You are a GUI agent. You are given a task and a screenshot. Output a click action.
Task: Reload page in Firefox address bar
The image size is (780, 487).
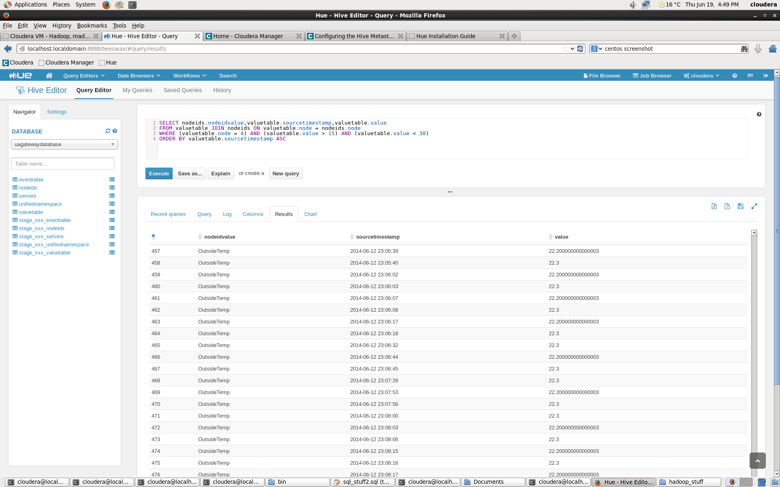coord(580,49)
